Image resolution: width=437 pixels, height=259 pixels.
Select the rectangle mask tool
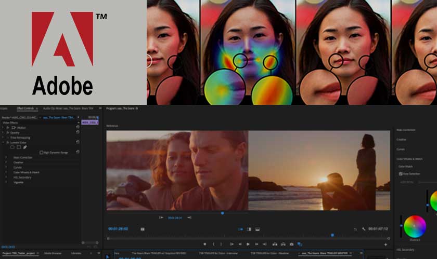[18, 147]
